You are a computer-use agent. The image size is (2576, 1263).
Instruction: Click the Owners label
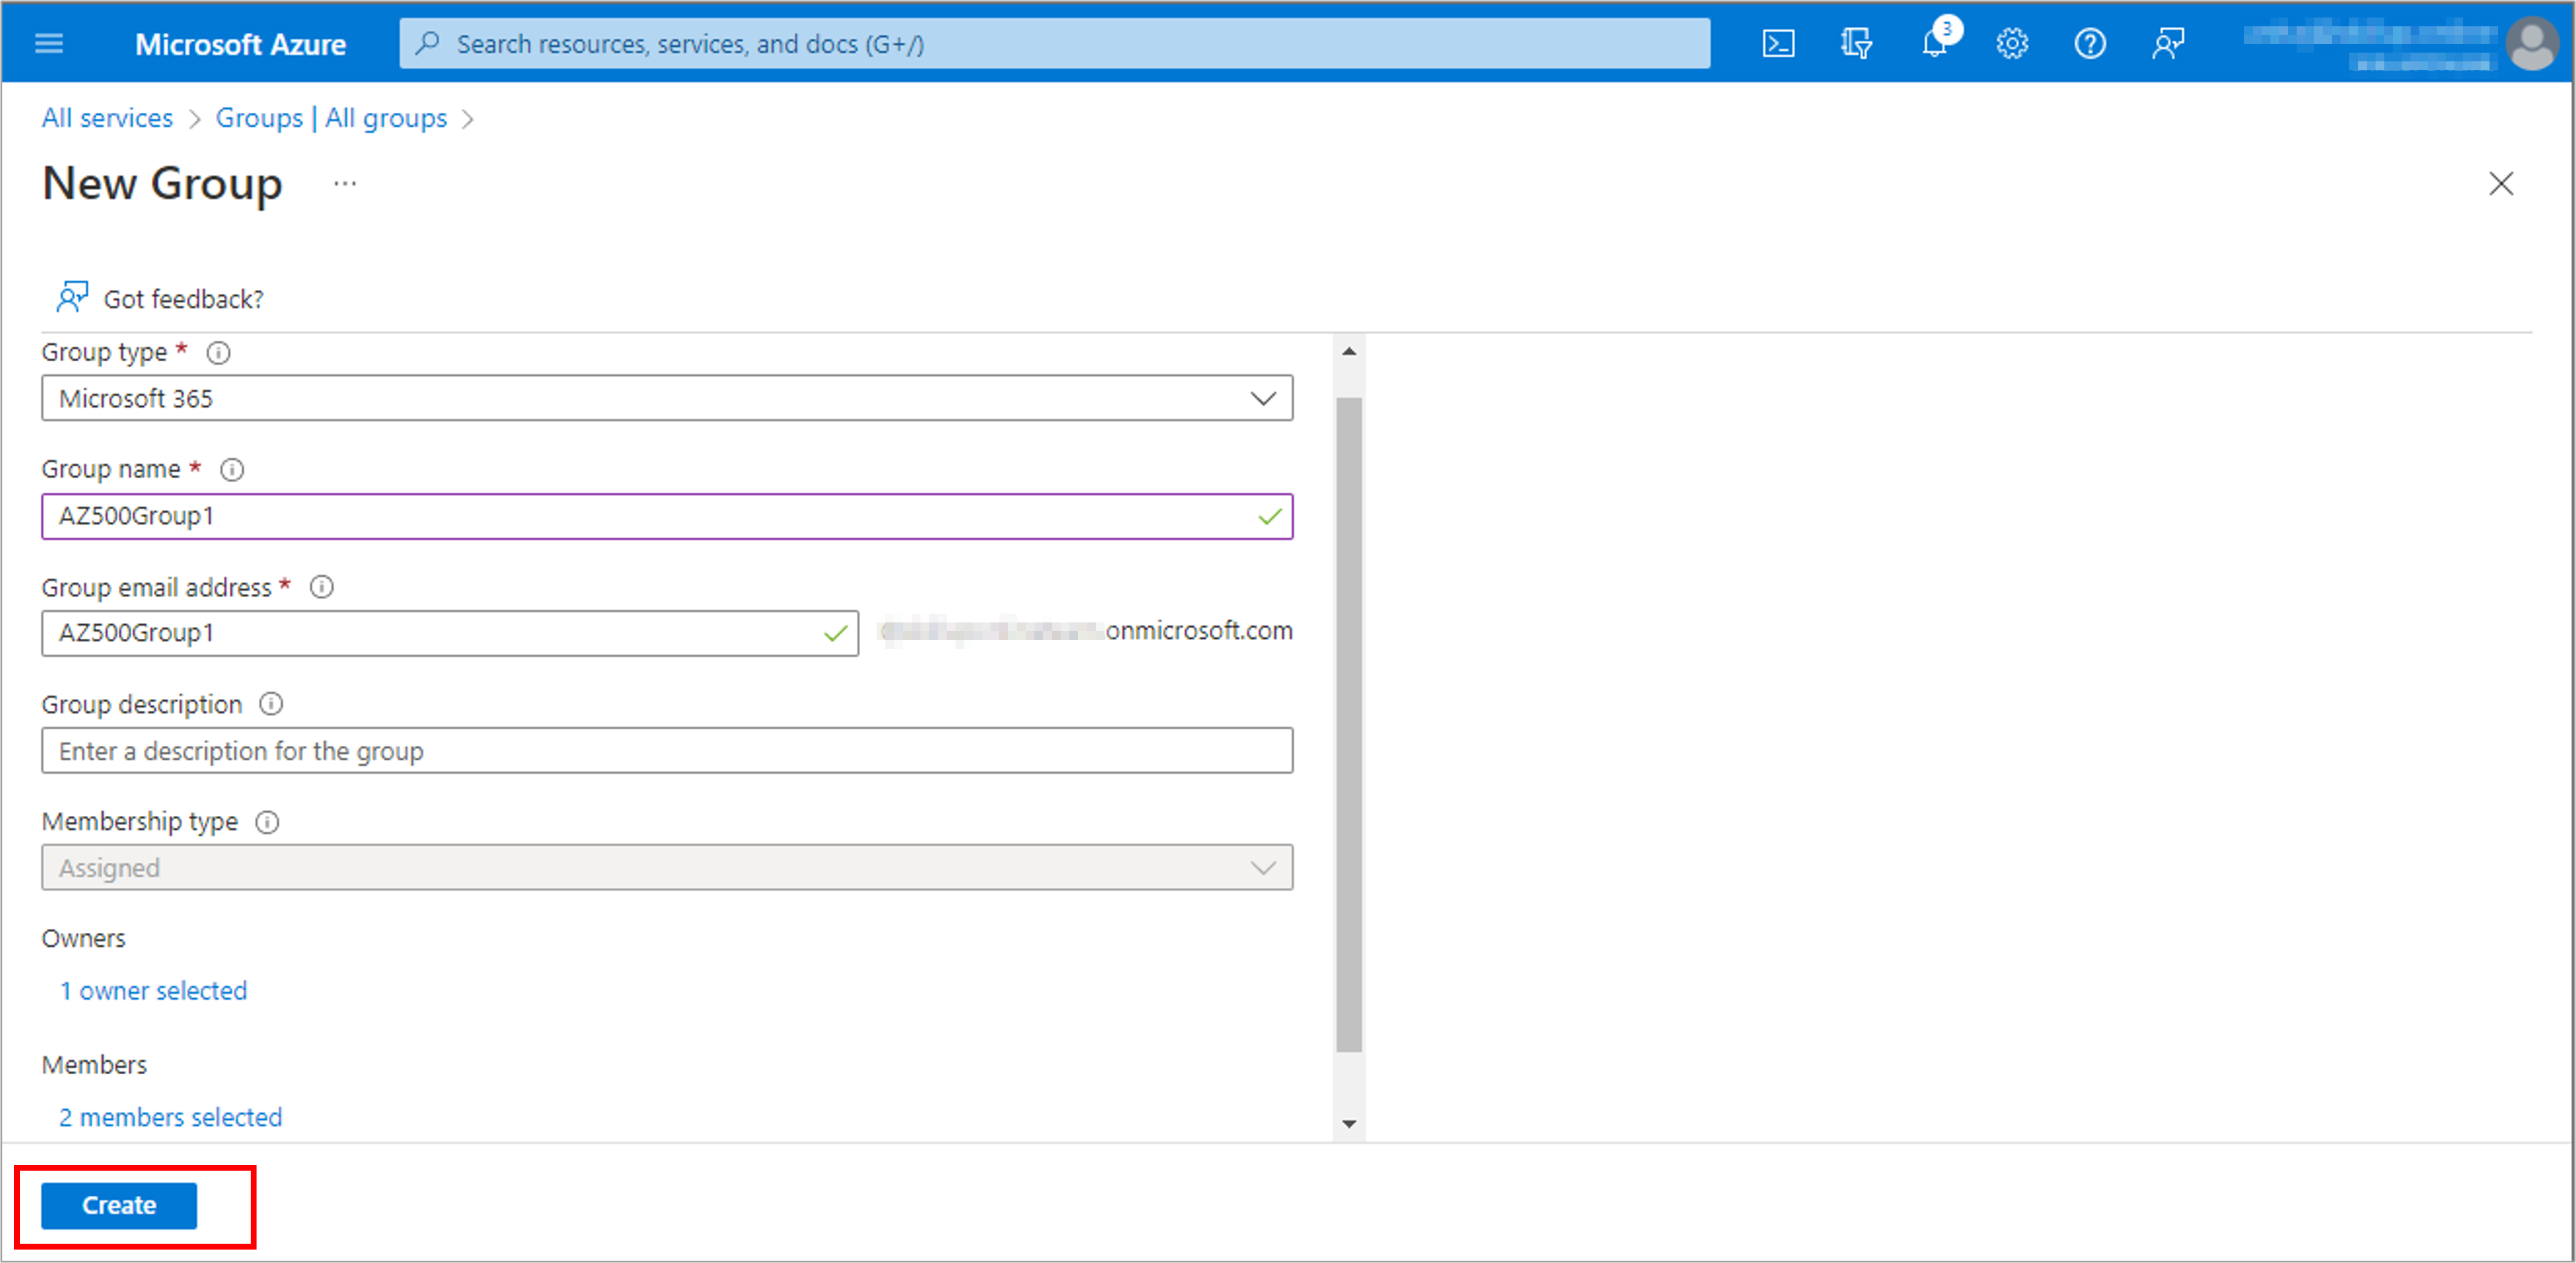84,938
